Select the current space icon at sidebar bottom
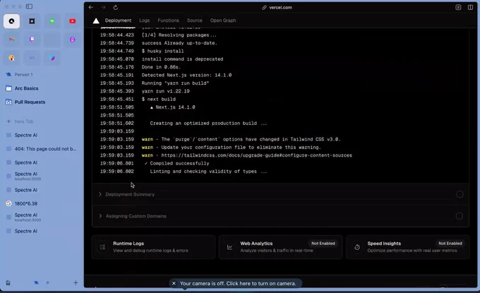Screen dimensions: 480x293 click(36, 282)
